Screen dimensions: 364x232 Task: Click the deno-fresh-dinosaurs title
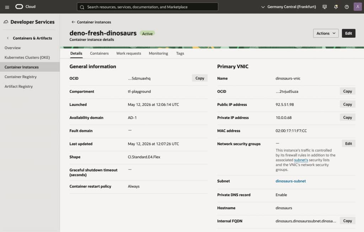pyautogui.click(x=103, y=33)
